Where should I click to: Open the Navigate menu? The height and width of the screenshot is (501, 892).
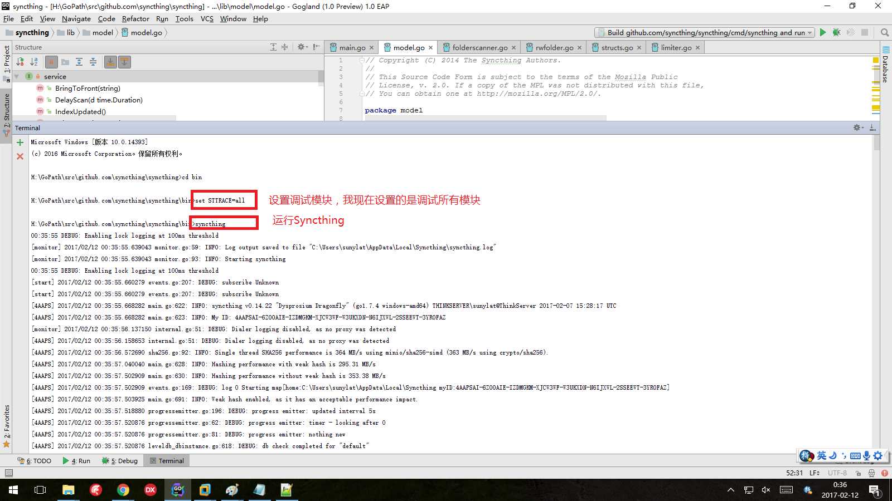click(x=76, y=18)
